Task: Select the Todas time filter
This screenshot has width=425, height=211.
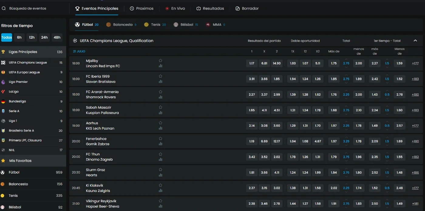Action: click(x=7, y=37)
